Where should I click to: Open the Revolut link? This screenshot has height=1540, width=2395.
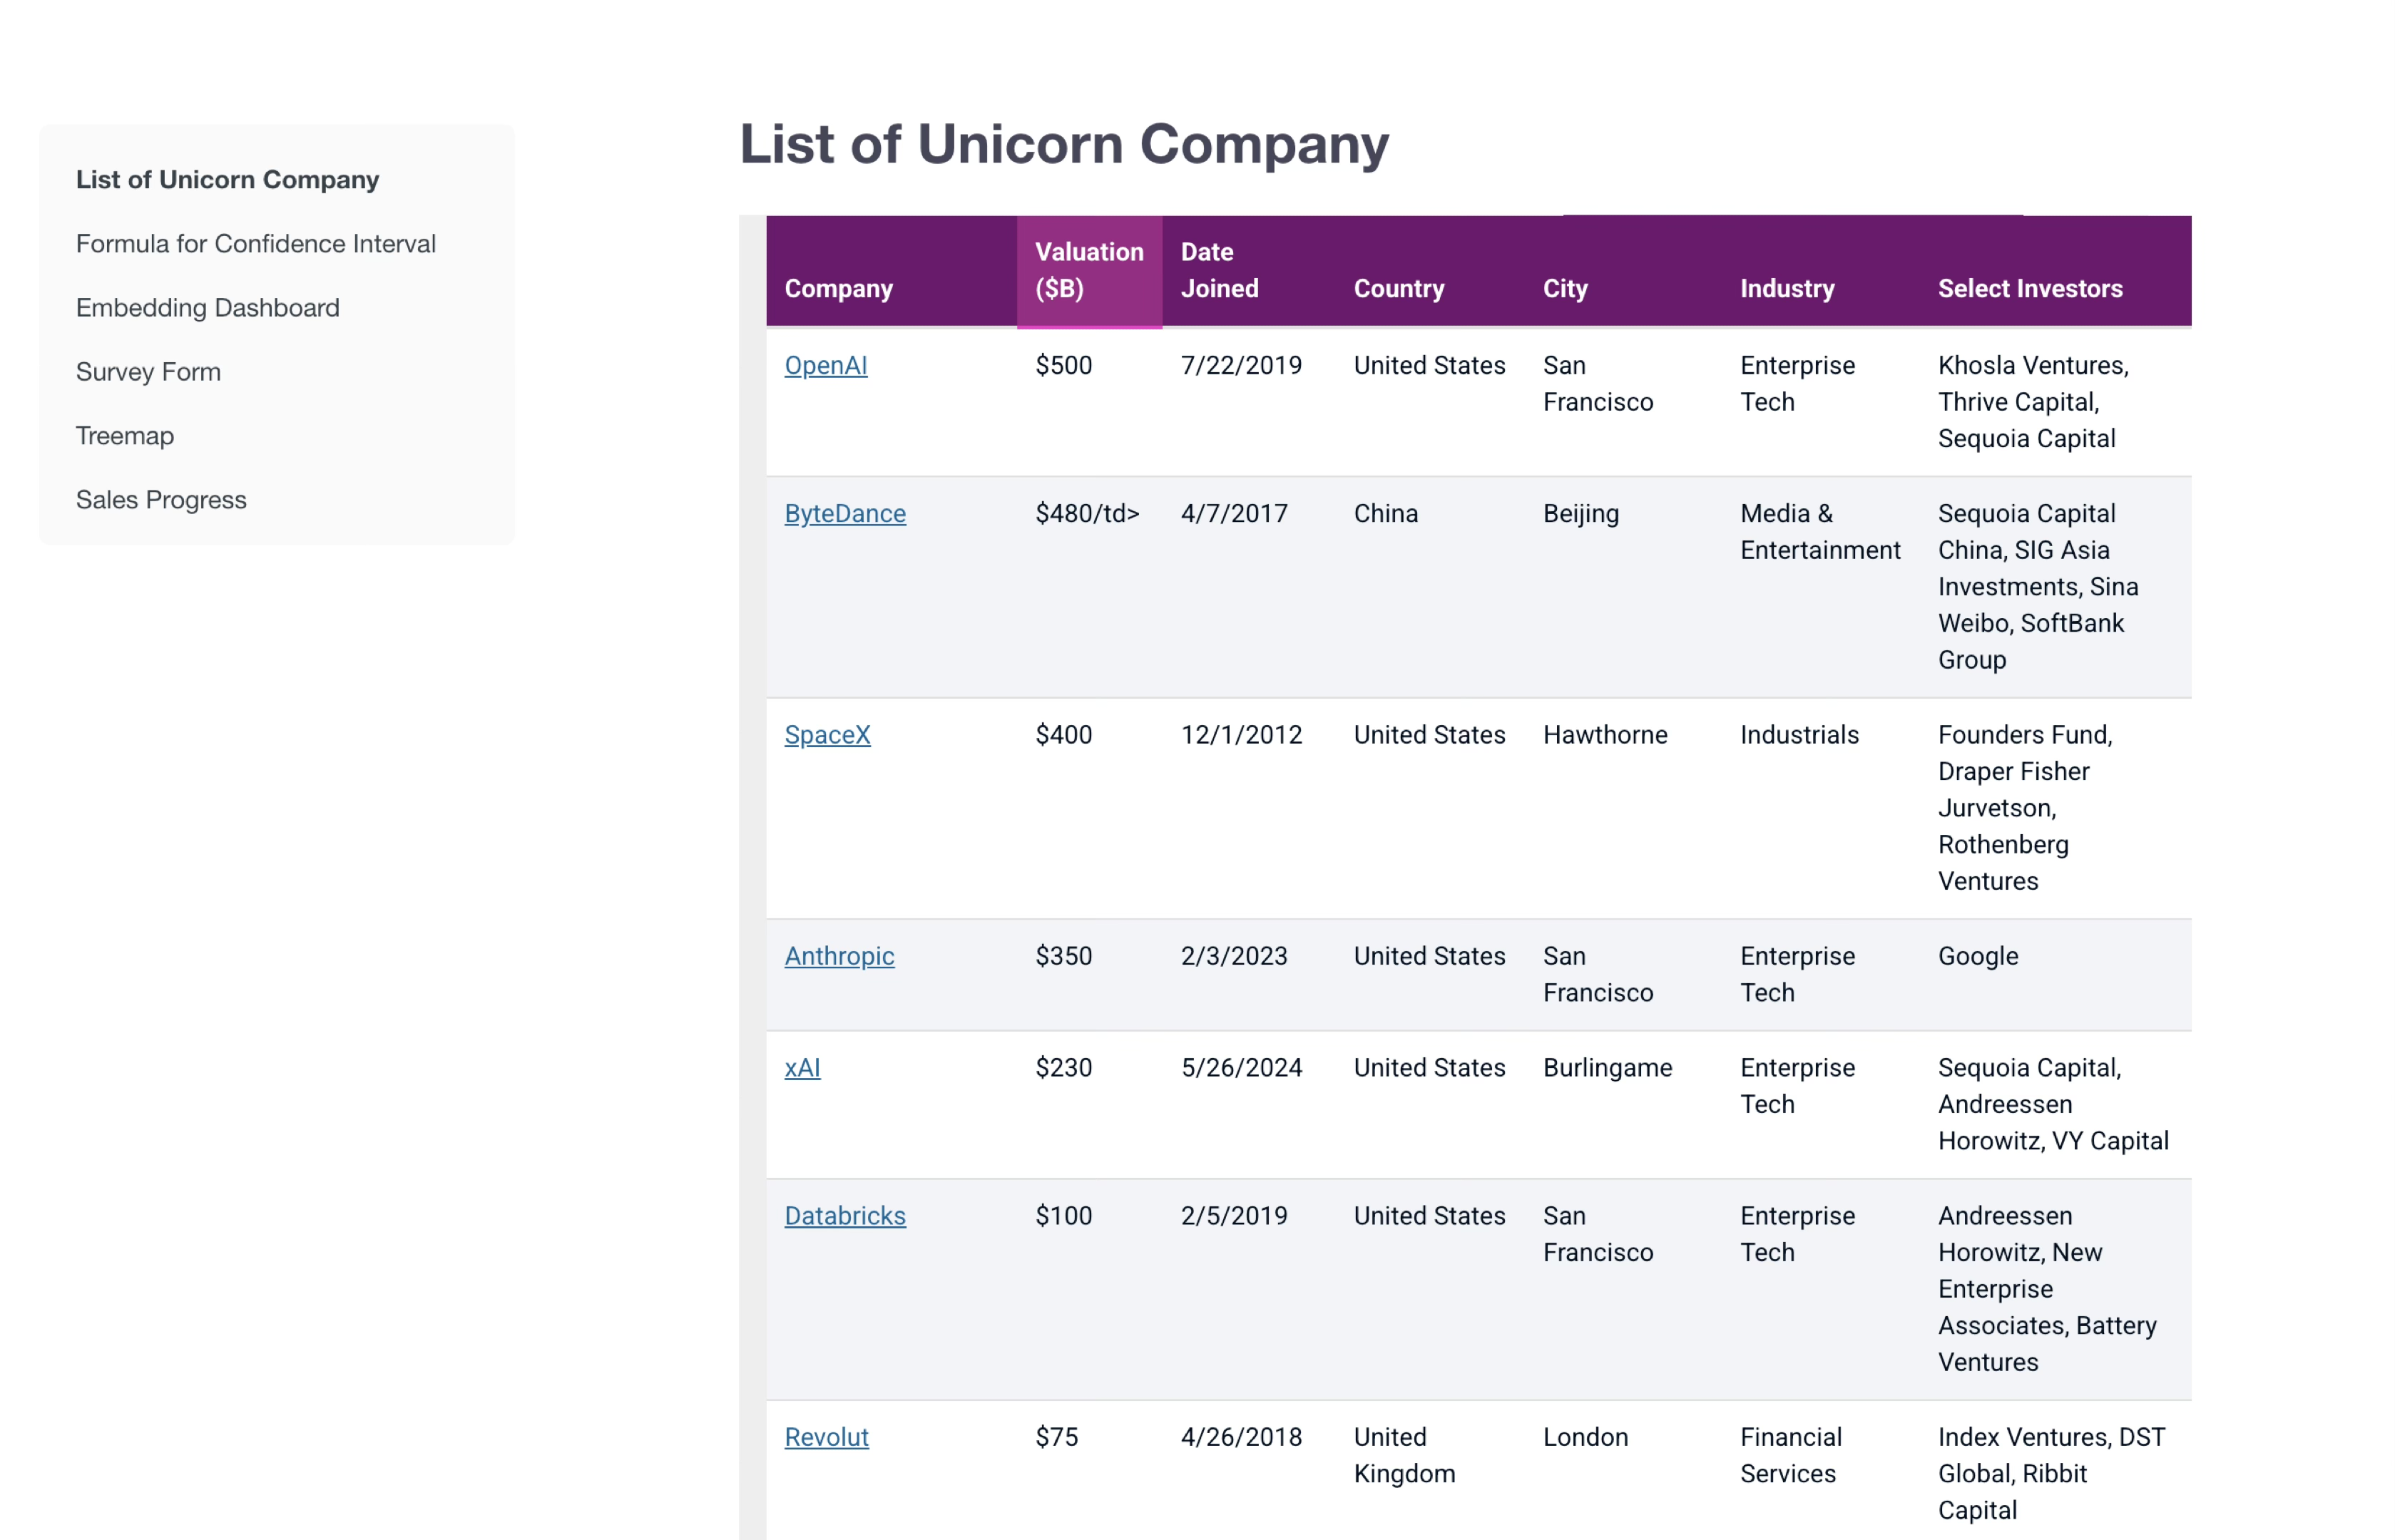pyautogui.click(x=827, y=1437)
